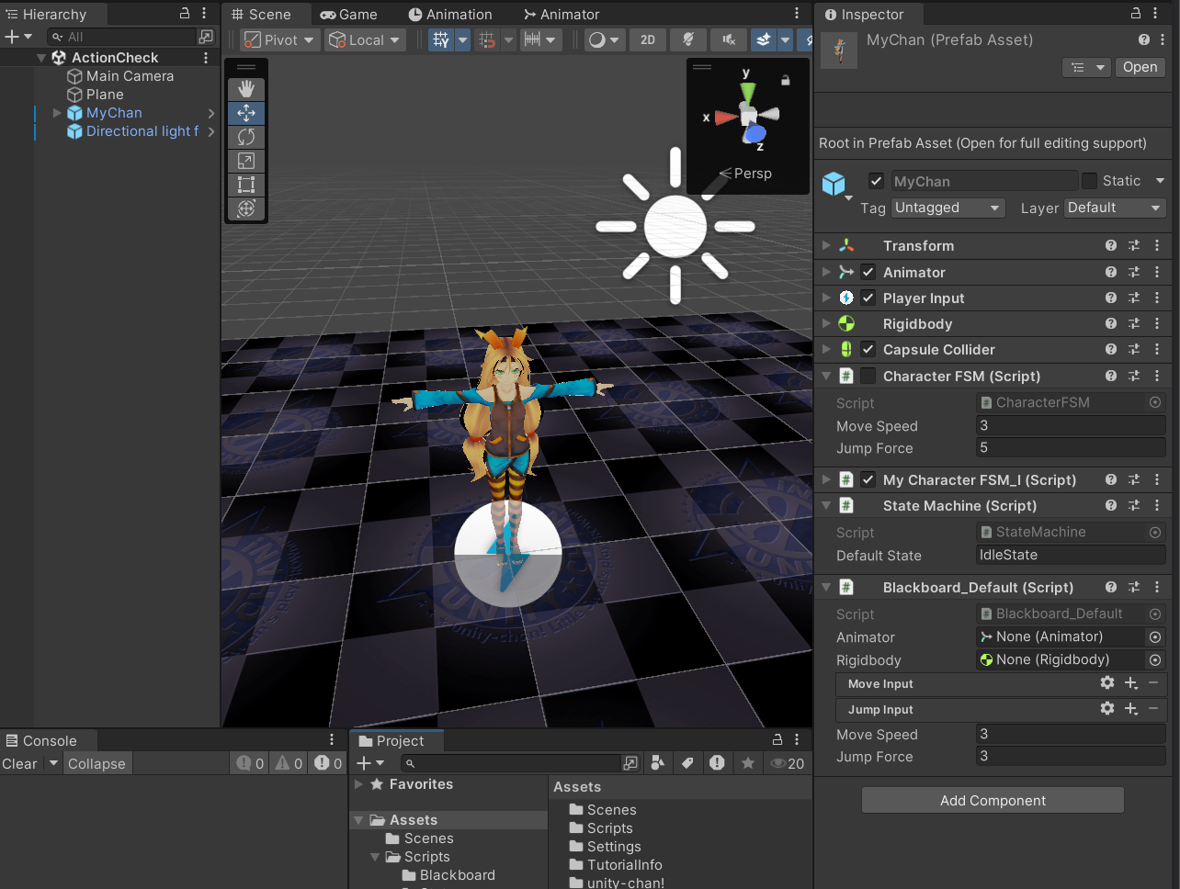Select the Hand (View) tool

pyautogui.click(x=246, y=89)
